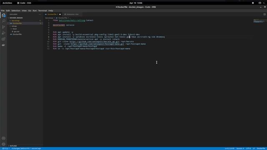Click the volume icon in the top bar
Viewport: 267px width, 150px height.
[264, 3]
